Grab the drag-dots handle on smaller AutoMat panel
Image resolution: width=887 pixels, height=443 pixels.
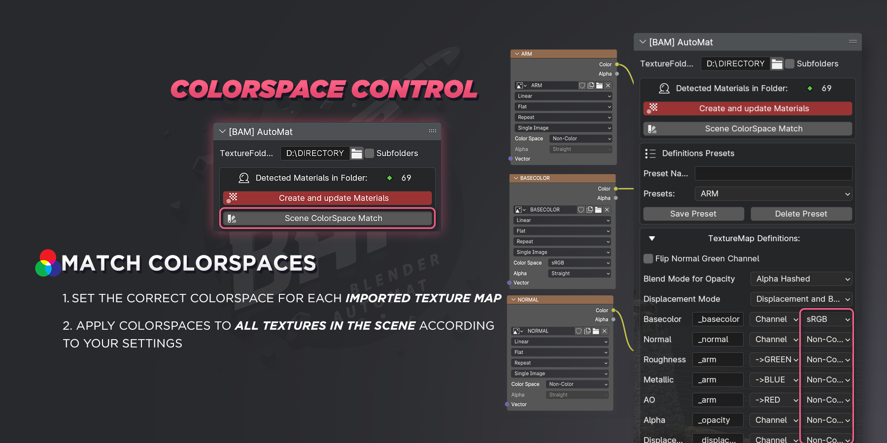coord(433,131)
